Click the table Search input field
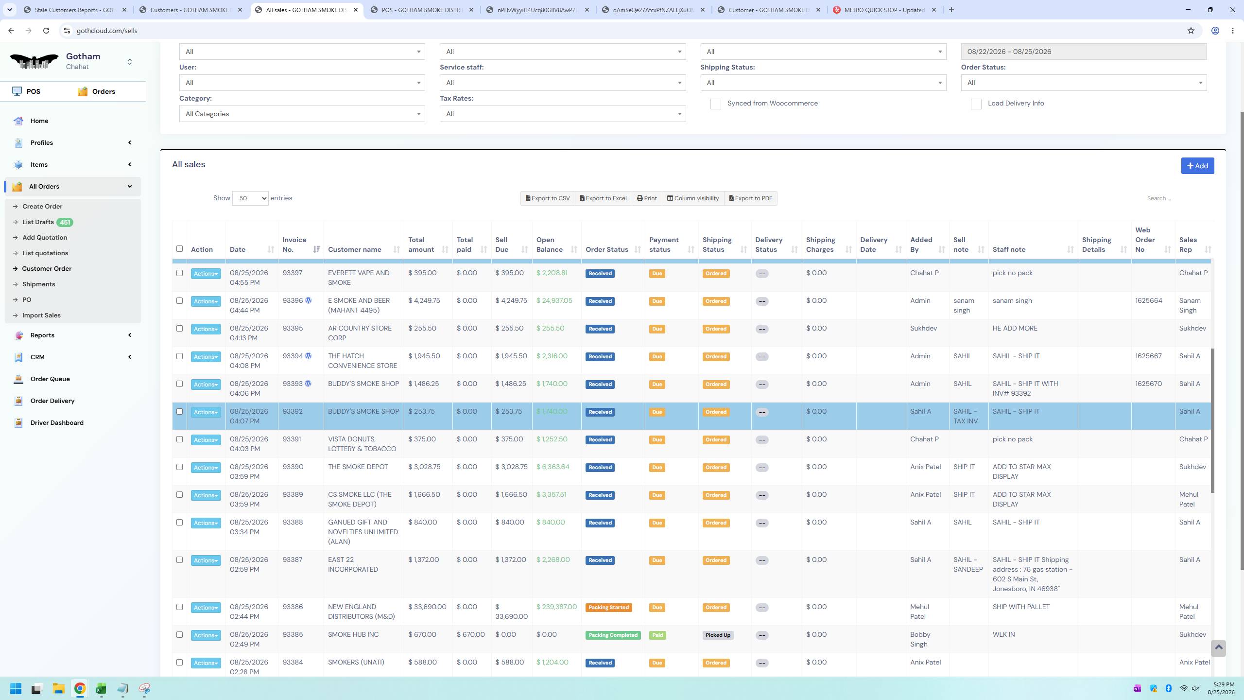The height and width of the screenshot is (700, 1244). [x=1176, y=198]
